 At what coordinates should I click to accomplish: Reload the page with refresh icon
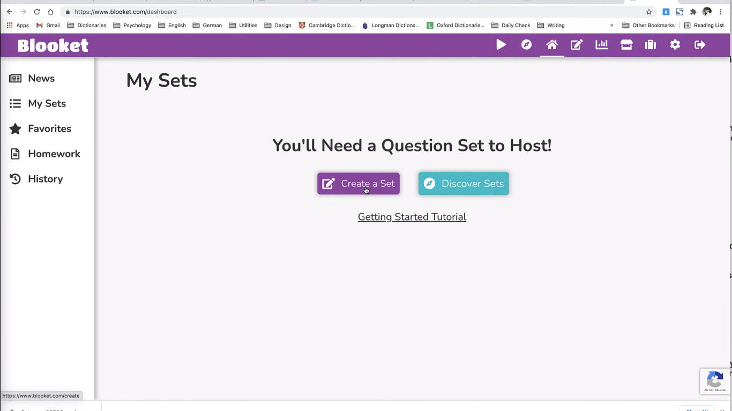37,12
